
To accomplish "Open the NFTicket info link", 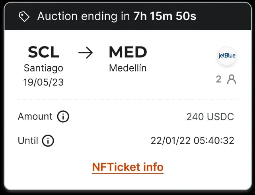I will click(x=128, y=167).
